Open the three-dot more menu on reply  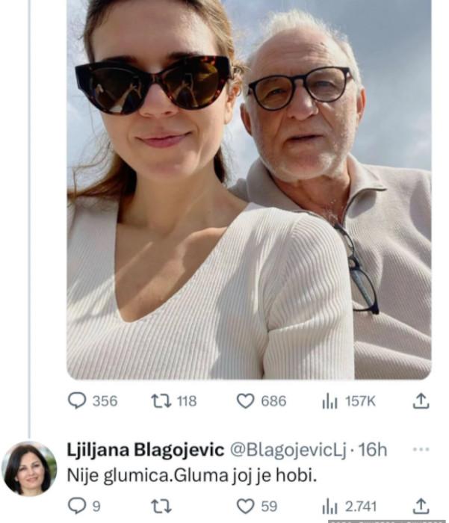[x=421, y=450]
